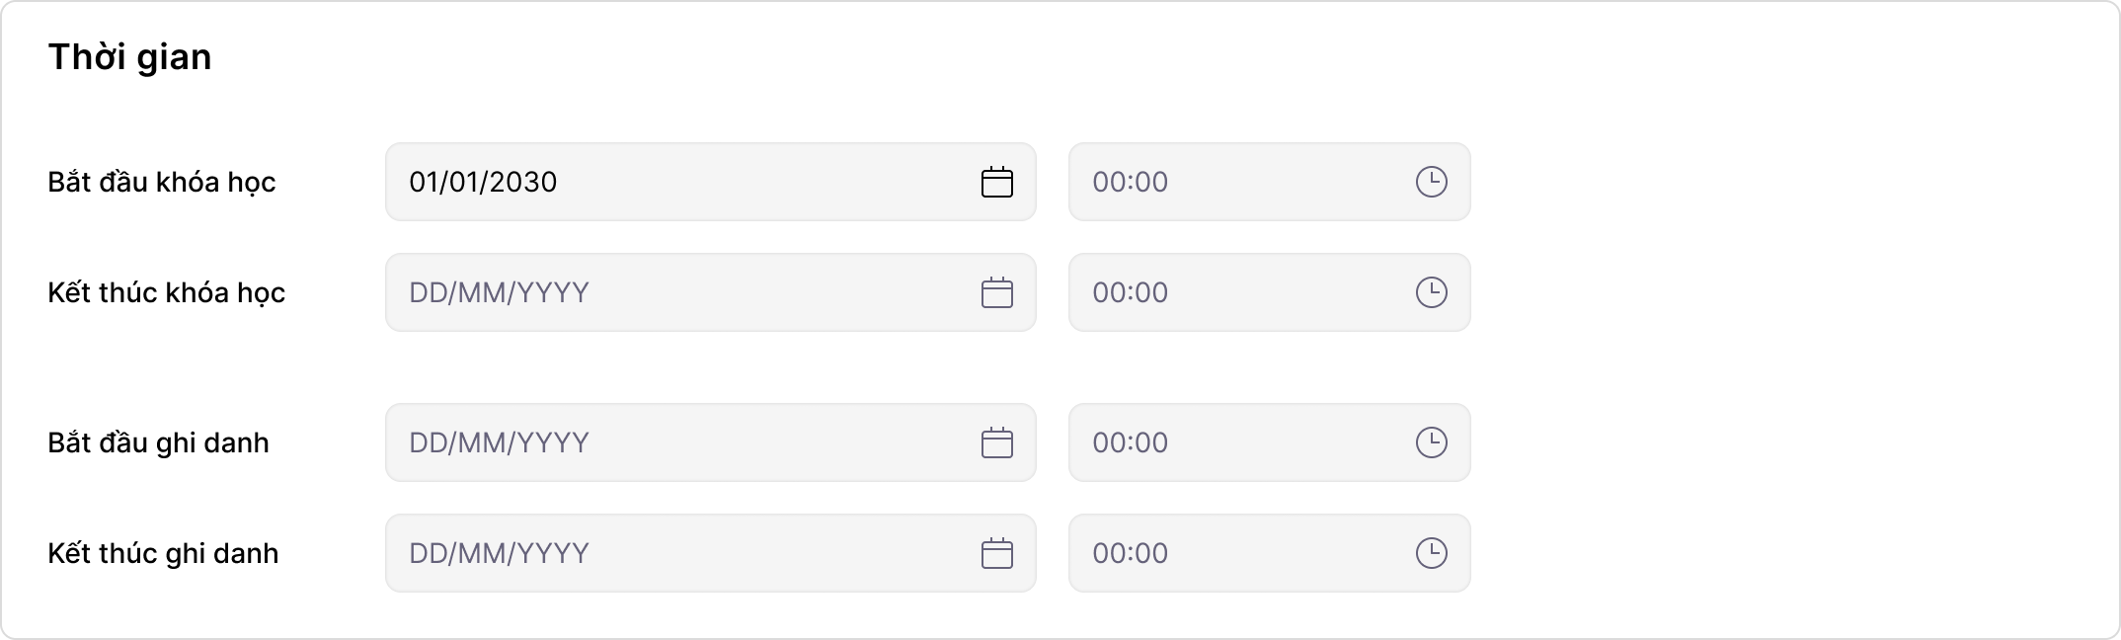
Task: Open the calendar picker for Bắt đầu ghi danh
Action: [999, 442]
